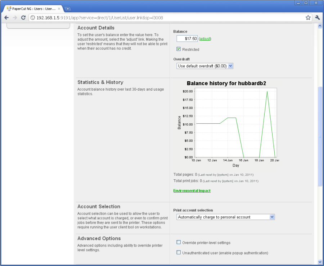
Task: Close the PaperCut NG tab
Action: tap(59, 9)
